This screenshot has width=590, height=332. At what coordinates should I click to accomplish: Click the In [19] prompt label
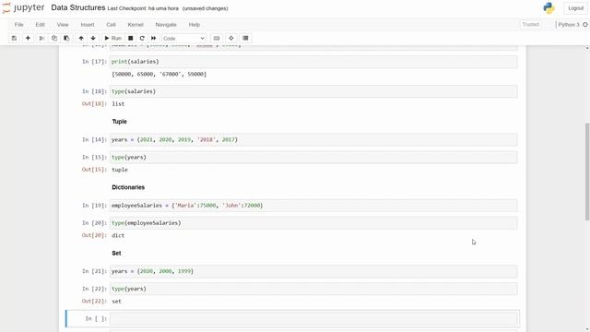[x=94, y=206]
